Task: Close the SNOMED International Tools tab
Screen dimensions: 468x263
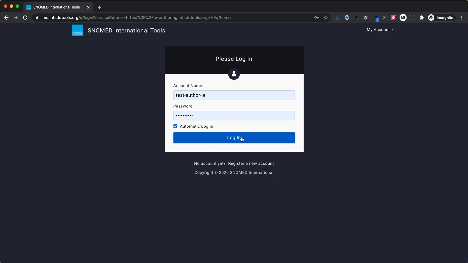Action: (88, 7)
